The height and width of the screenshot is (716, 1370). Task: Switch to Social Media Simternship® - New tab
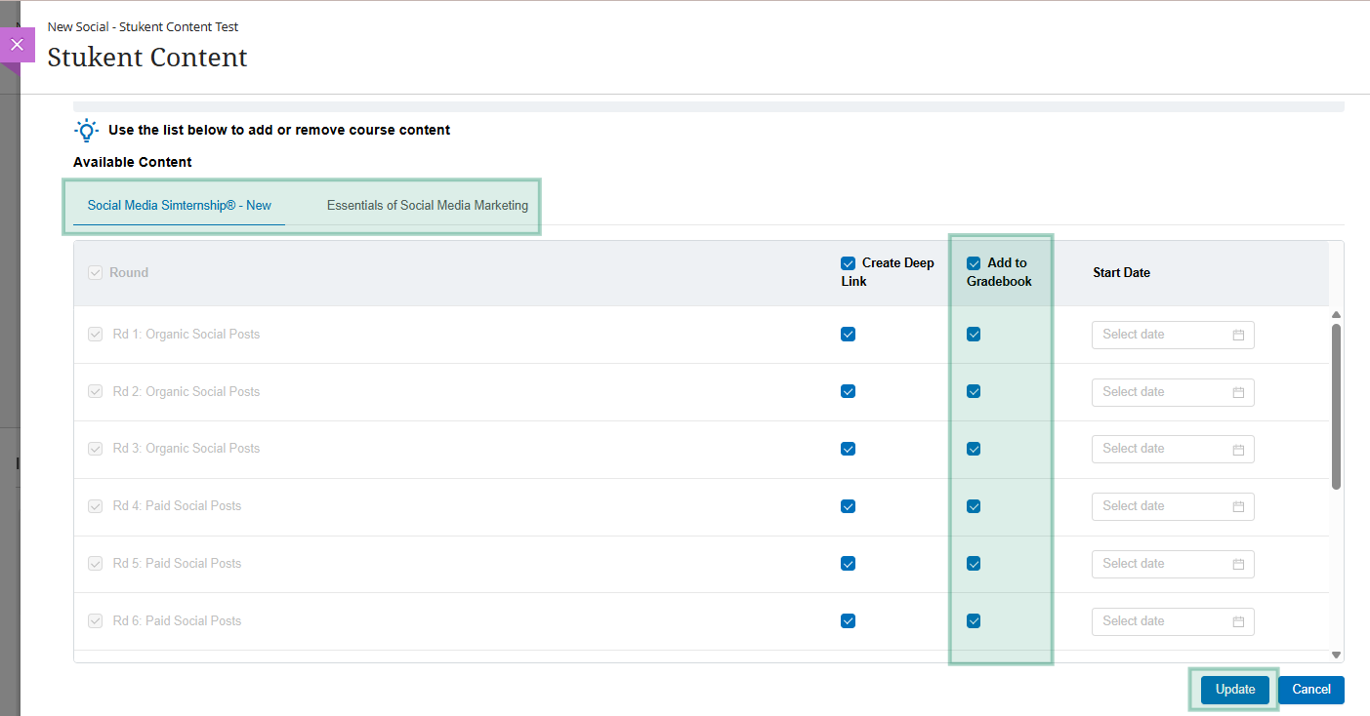point(180,206)
